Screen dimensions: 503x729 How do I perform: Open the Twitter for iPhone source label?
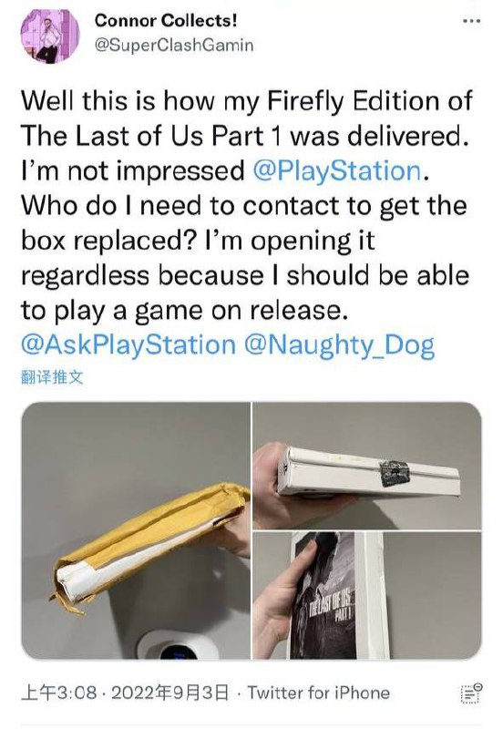(318, 693)
